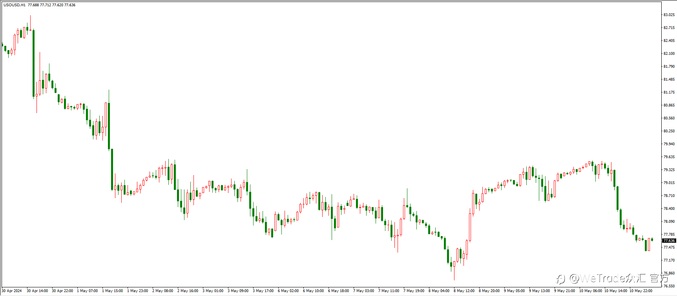Image resolution: width=677 pixels, height=296 pixels.
Task: Click the 82.100 price axis label
Action: [669, 54]
